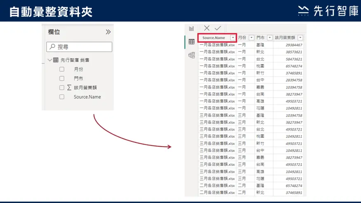Check the 門市 field checkbox
The width and height of the screenshot is (361, 203).
(62, 79)
